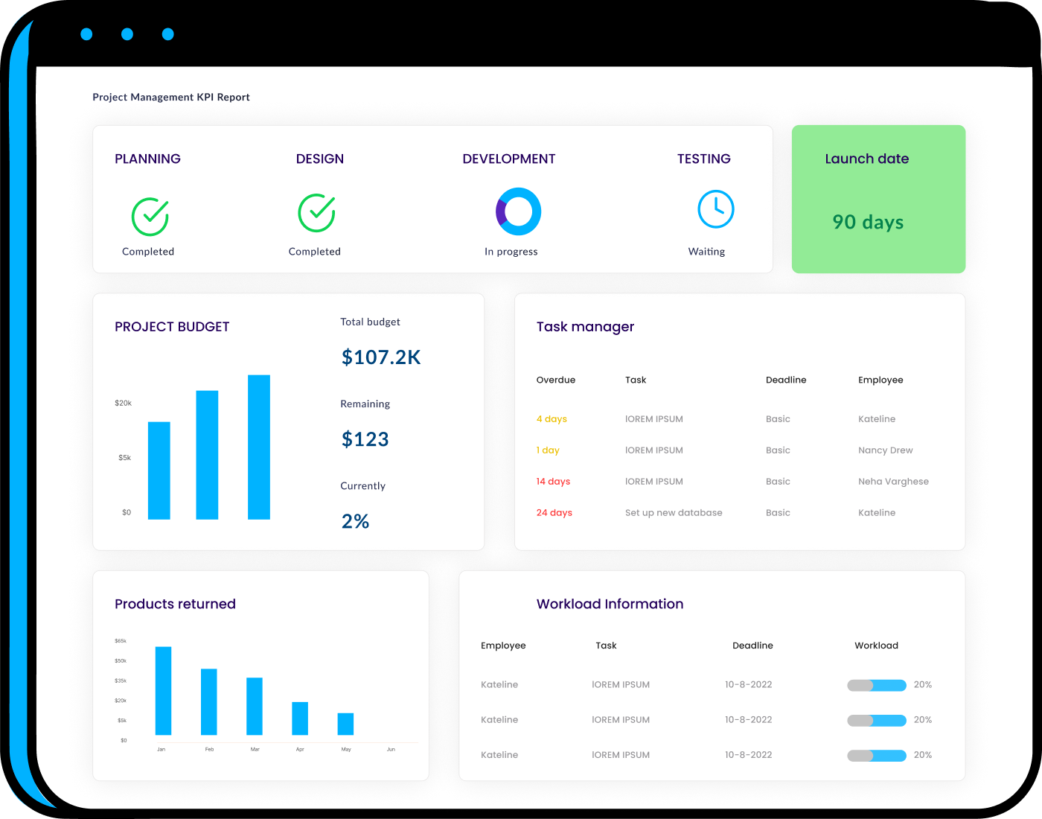The image size is (1042, 819).
Task: Click the second browser window dot
Action: click(127, 34)
